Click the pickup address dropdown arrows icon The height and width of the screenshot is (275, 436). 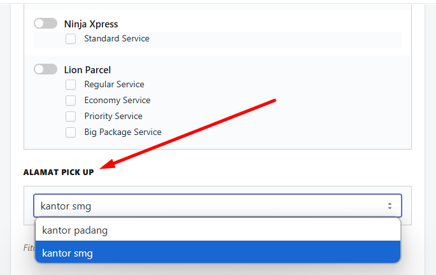390,206
